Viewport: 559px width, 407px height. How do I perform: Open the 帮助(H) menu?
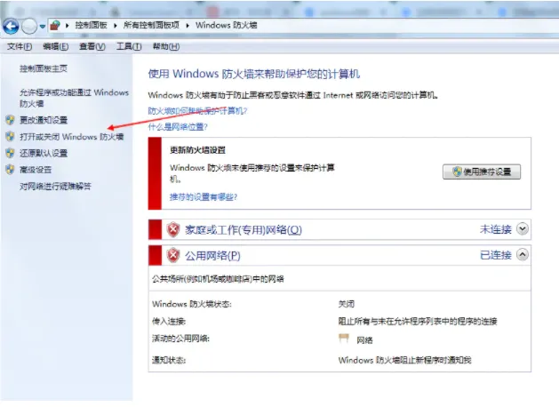(166, 46)
